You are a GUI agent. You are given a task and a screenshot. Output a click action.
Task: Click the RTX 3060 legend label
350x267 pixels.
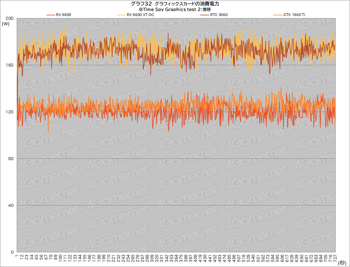coord(219,15)
